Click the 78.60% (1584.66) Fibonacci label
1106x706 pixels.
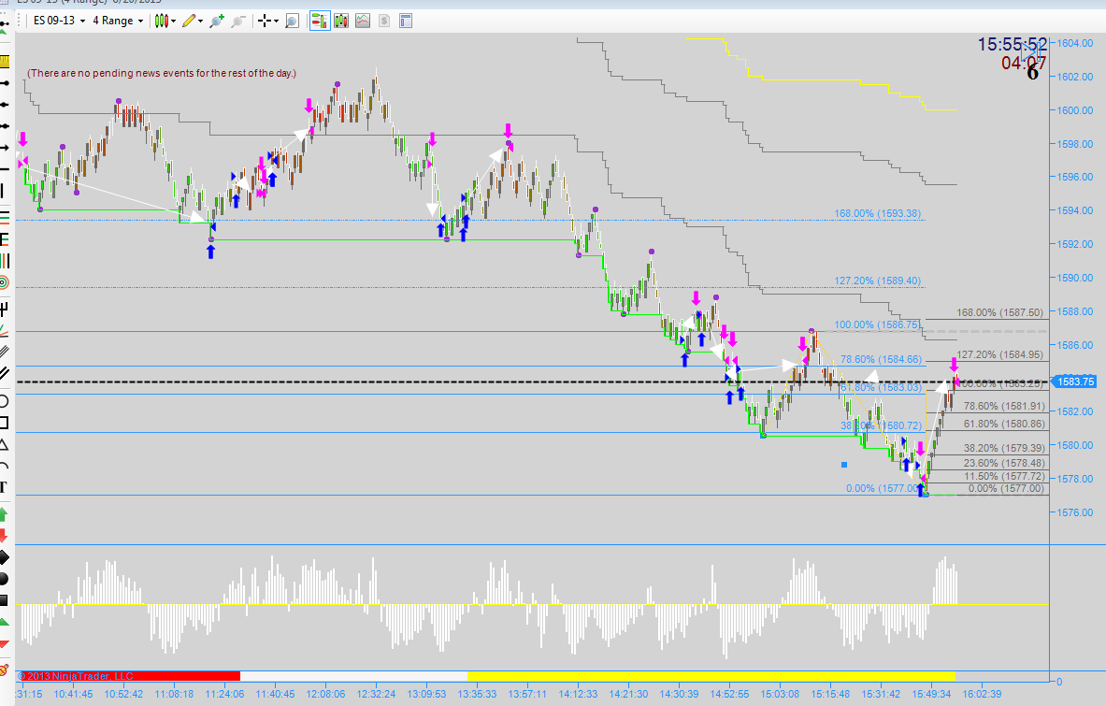(881, 359)
